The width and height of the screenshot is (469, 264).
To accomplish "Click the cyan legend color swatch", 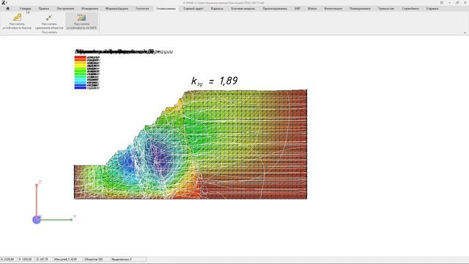I will point(80,80).
